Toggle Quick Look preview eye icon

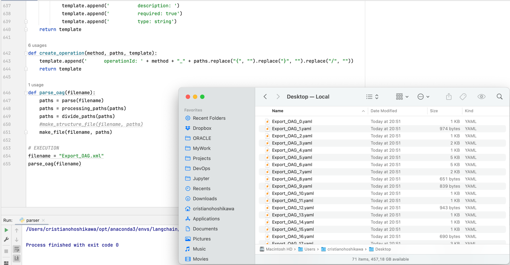pyautogui.click(x=481, y=97)
